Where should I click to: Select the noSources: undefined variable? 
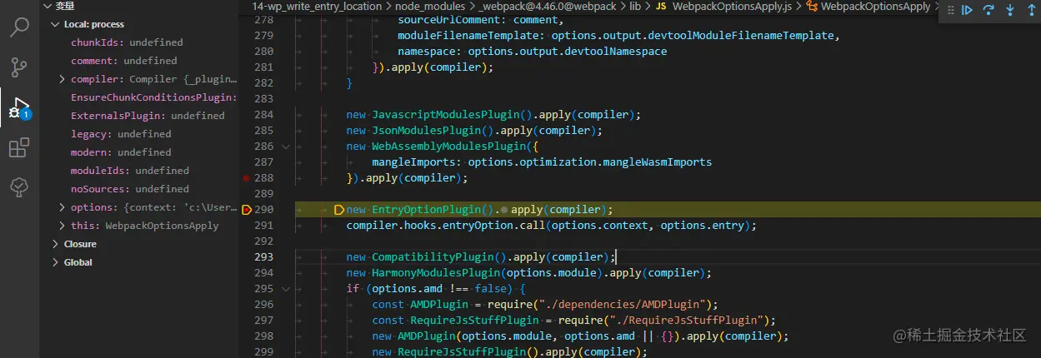click(x=130, y=189)
